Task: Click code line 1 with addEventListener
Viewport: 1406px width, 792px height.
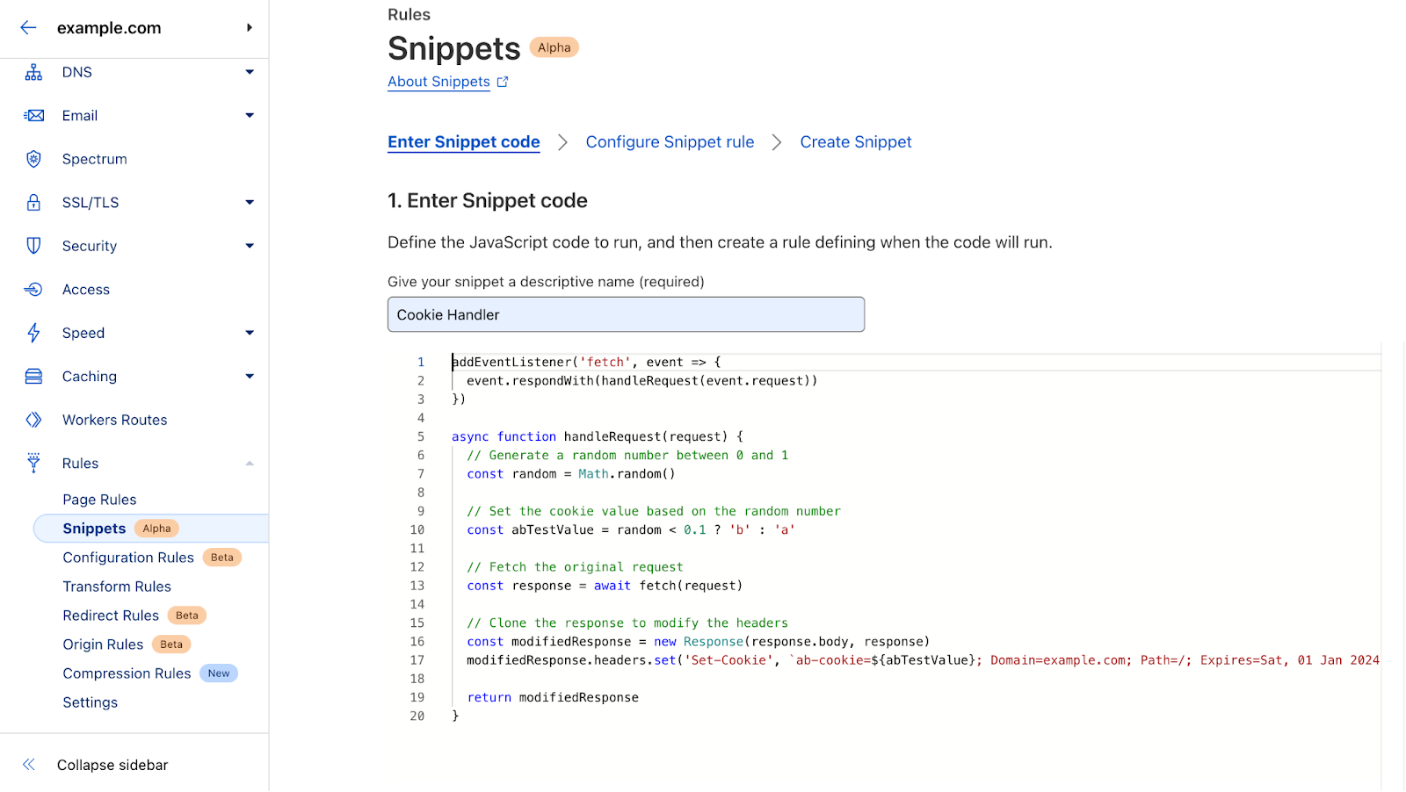Action: click(x=586, y=362)
